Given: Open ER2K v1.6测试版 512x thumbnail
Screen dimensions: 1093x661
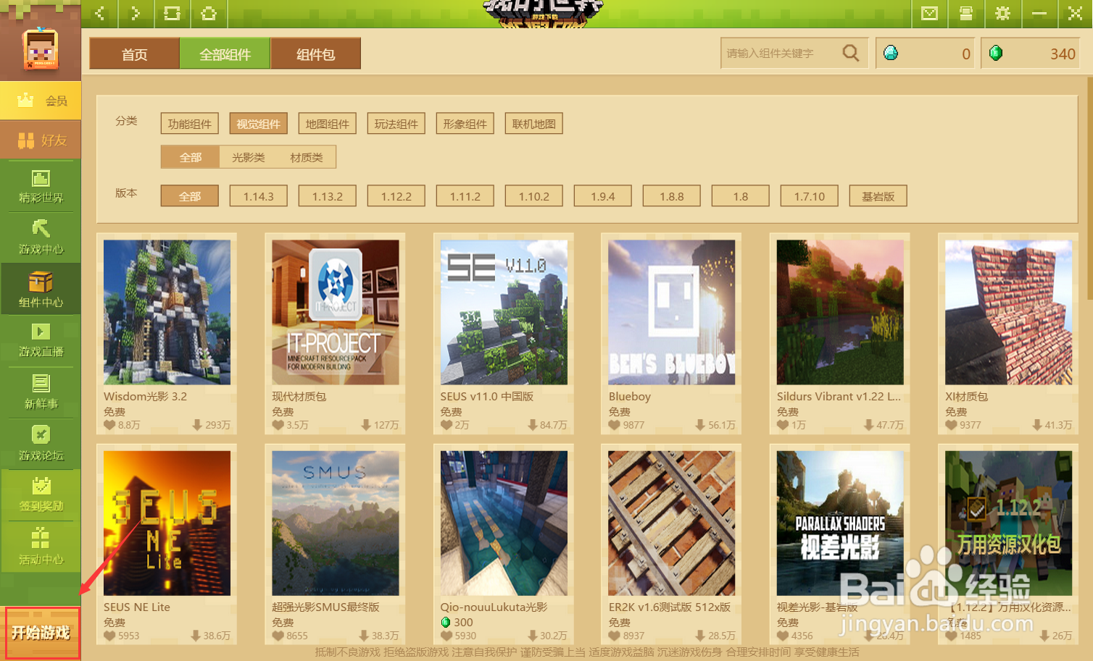Looking at the screenshot, I should (672, 523).
